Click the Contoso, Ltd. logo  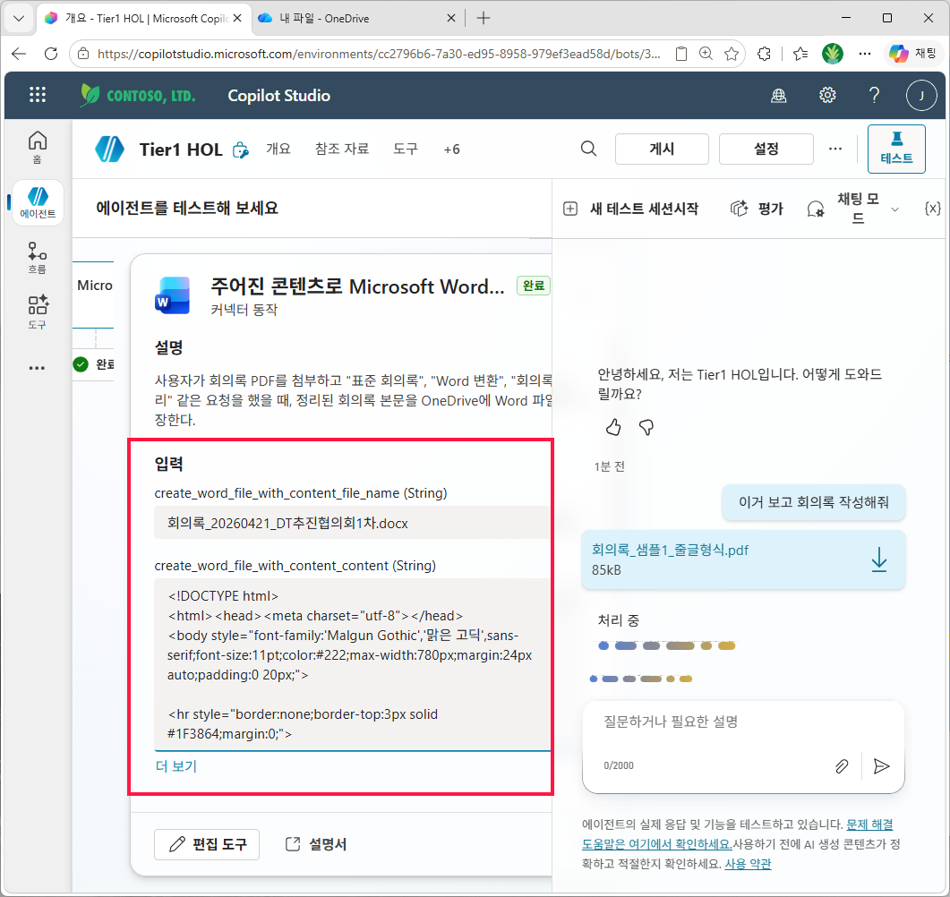[x=138, y=95]
